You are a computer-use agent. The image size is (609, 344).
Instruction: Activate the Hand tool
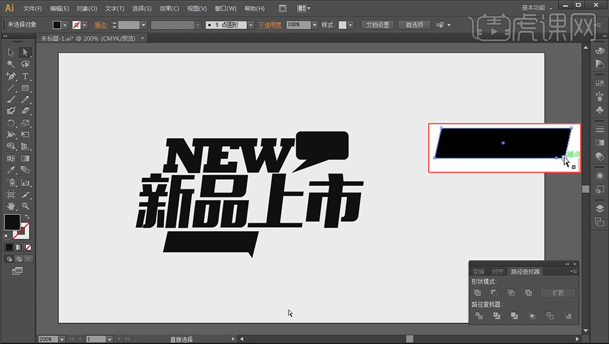(x=11, y=206)
